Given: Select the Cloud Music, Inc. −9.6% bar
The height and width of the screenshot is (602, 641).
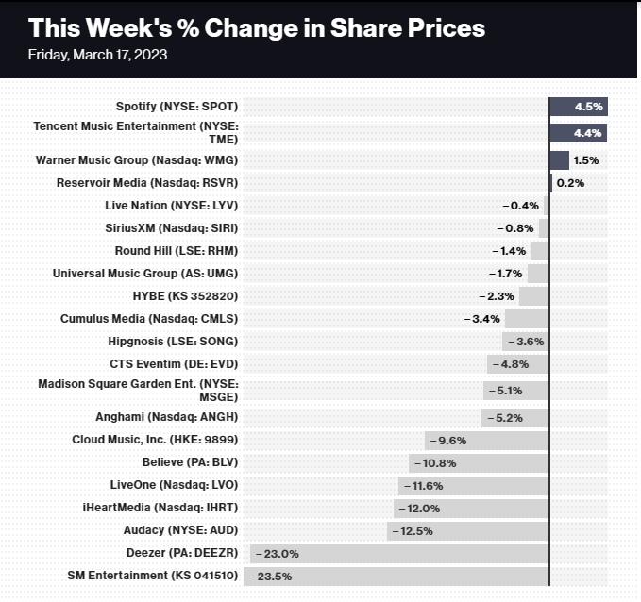Looking at the screenshot, I should point(486,440).
